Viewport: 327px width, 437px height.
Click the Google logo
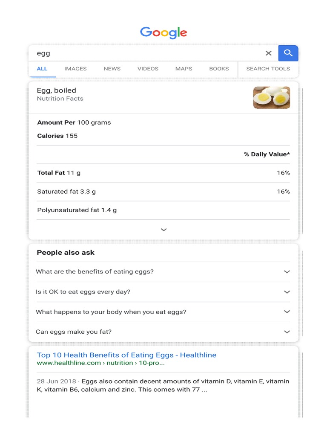click(163, 32)
